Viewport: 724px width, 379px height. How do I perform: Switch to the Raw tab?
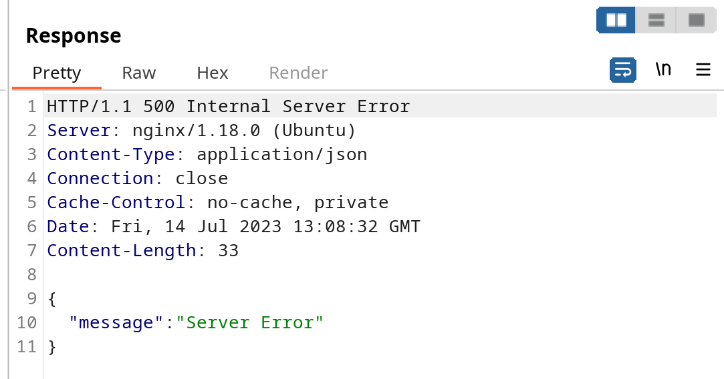tap(139, 73)
